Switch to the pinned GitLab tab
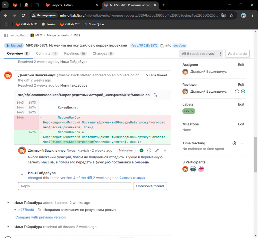 (15, 5)
